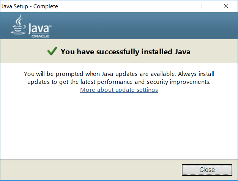Viewport: 238px width, 181px height.
Task: Click the Java coffee cup logo
Action: (18, 25)
